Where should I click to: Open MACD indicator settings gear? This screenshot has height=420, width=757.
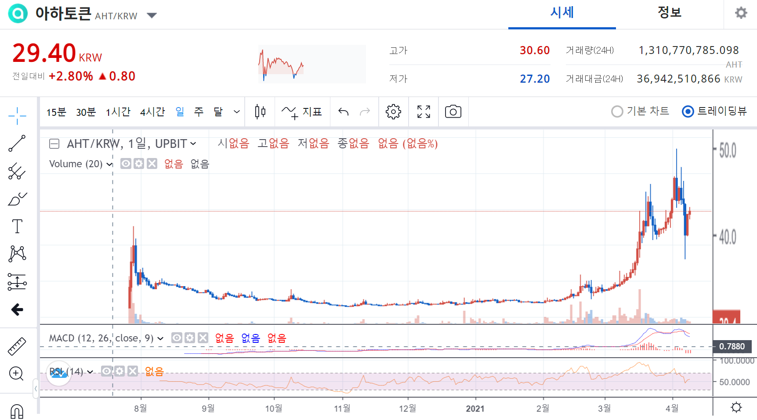coord(190,337)
